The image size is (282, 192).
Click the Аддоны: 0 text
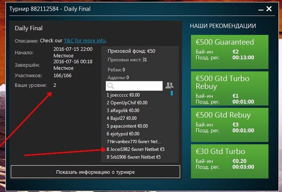pos(118,77)
